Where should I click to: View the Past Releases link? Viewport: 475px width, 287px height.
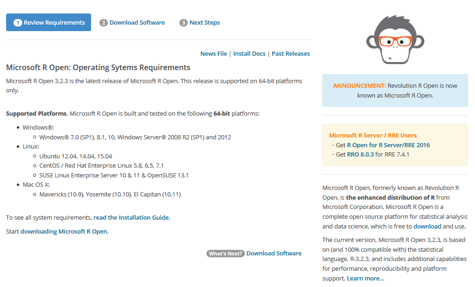291,53
